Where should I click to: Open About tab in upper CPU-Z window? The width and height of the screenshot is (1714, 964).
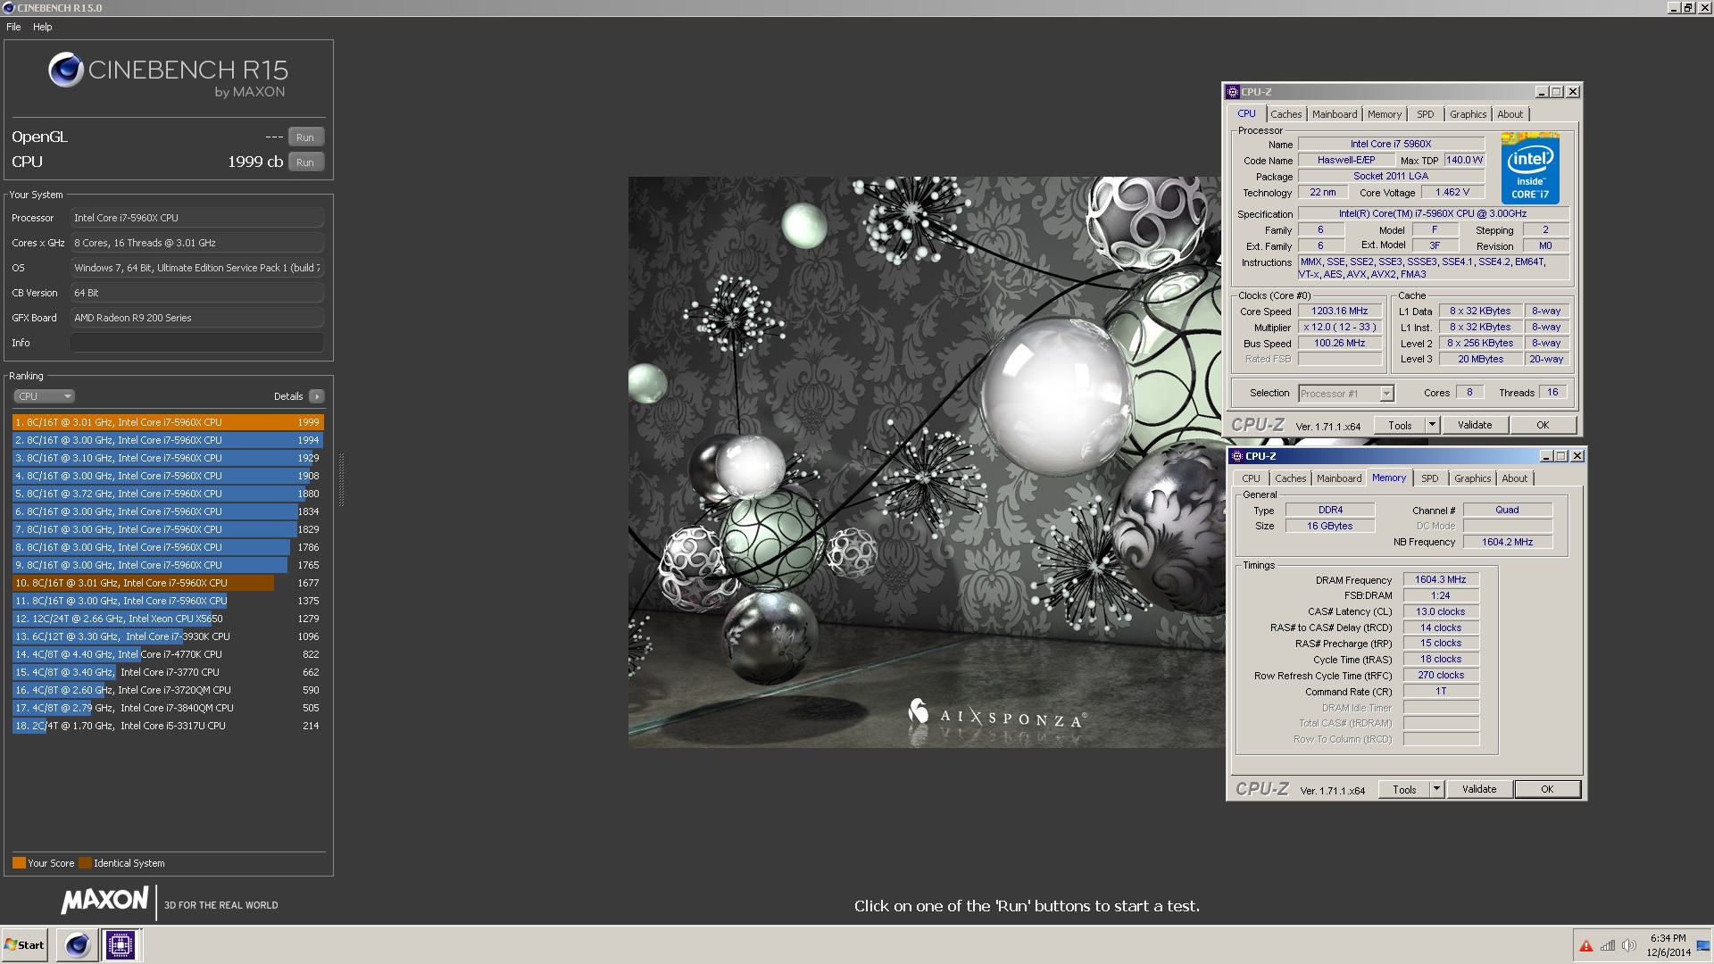click(x=1510, y=114)
